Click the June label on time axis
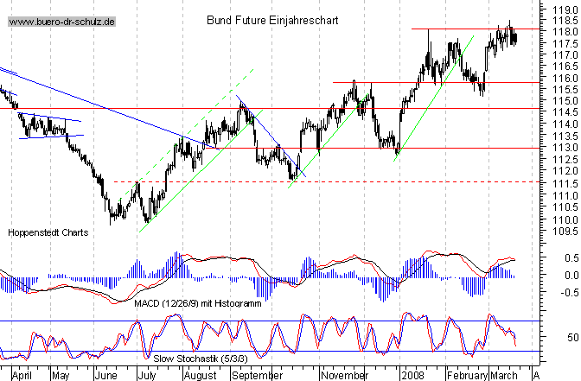The image size is (581, 381). tap(105, 376)
